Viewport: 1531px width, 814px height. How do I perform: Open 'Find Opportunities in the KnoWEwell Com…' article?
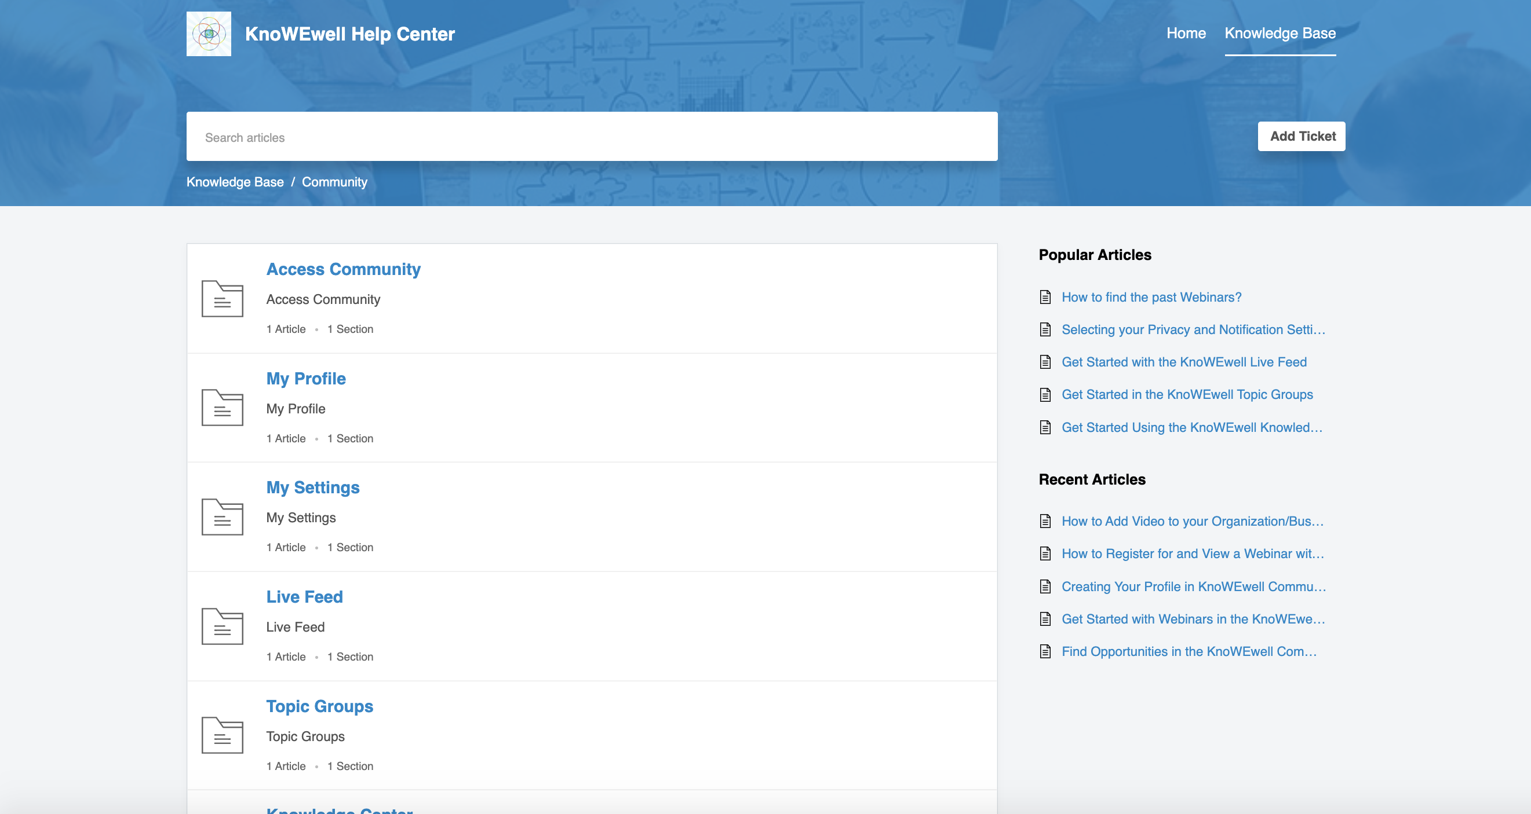(x=1189, y=652)
